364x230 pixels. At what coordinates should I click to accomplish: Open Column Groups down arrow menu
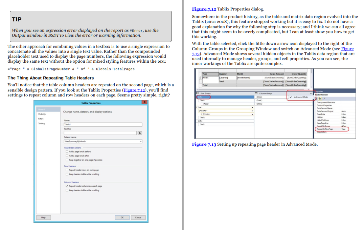[311, 94]
